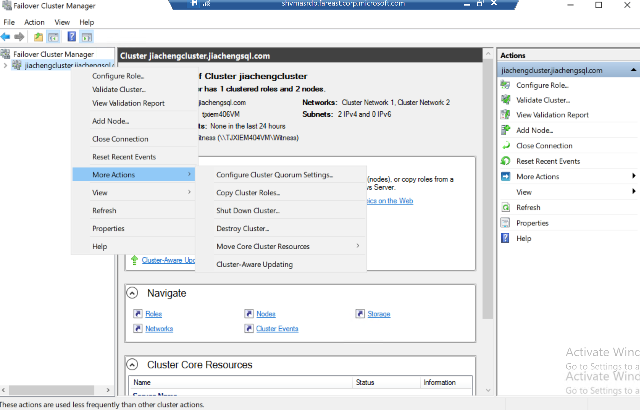640x410 pixels.
Task: Click the Refresh icon in Actions pane
Action: tap(505, 207)
